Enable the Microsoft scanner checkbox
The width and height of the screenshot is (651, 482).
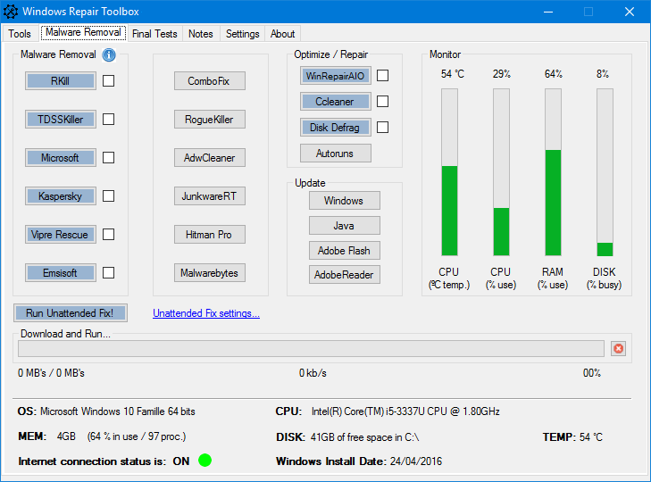click(108, 157)
